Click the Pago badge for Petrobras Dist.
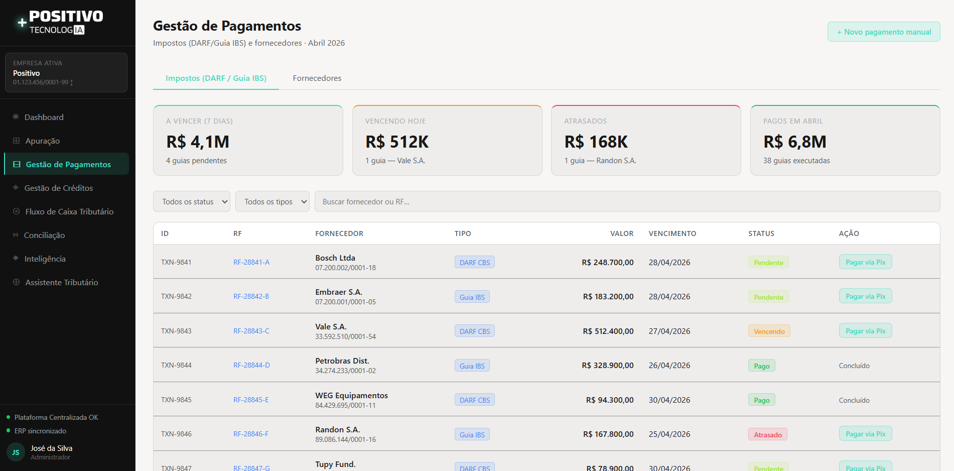Viewport: 954px width, 471px height. coord(761,366)
